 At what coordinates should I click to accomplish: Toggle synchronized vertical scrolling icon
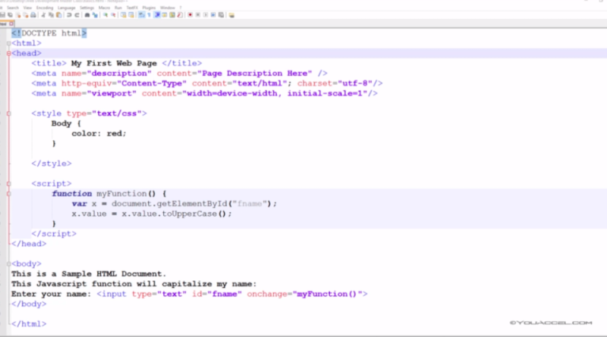pyautogui.click(x=124, y=14)
